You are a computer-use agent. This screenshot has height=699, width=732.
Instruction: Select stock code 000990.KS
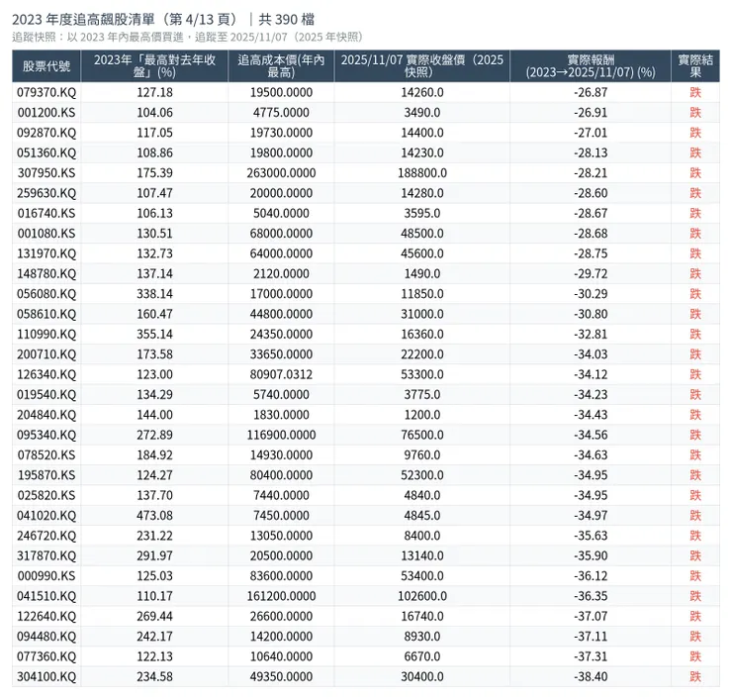[46, 575]
